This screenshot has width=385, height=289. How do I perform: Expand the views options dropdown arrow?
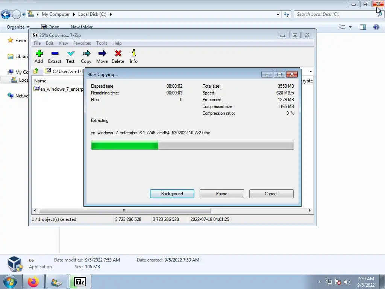coord(350,27)
